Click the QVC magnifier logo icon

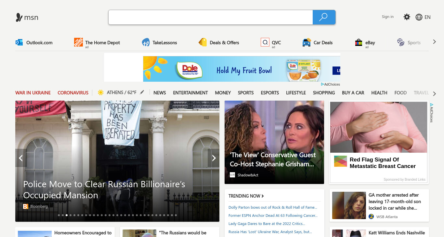(x=265, y=42)
